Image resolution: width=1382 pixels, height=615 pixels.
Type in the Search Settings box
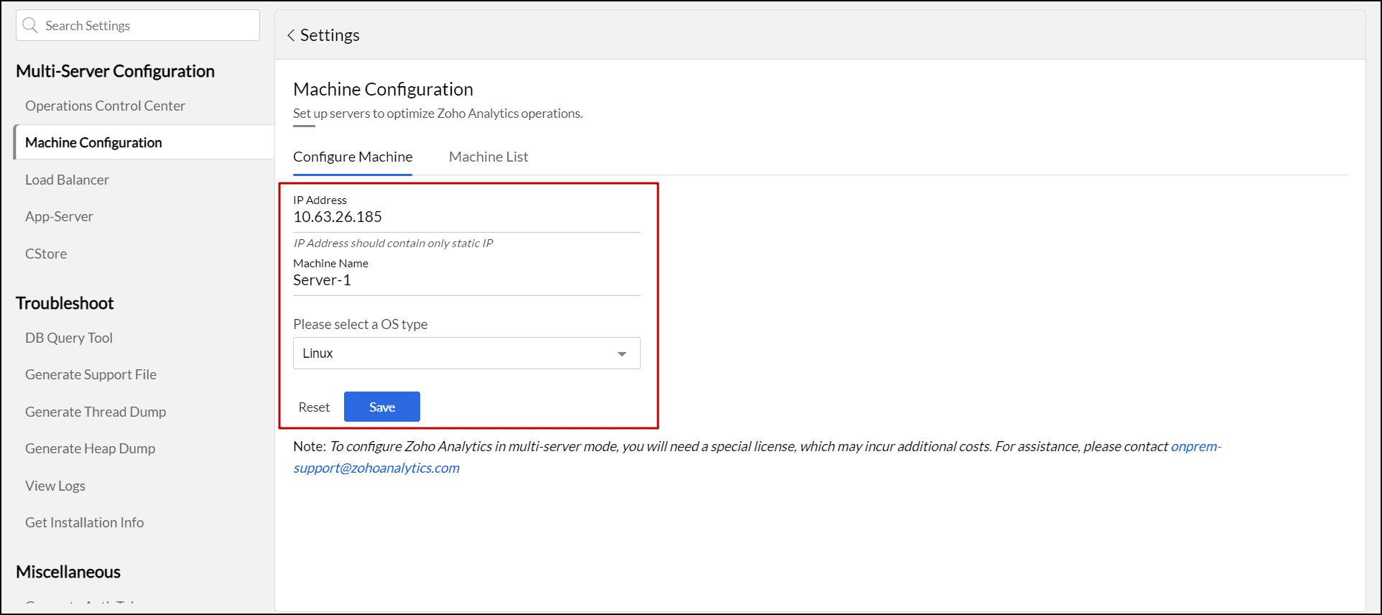(x=147, y=26)
